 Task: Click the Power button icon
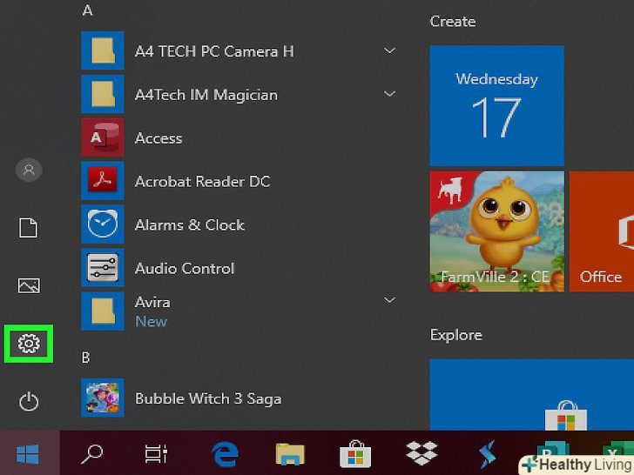[29, 401]
